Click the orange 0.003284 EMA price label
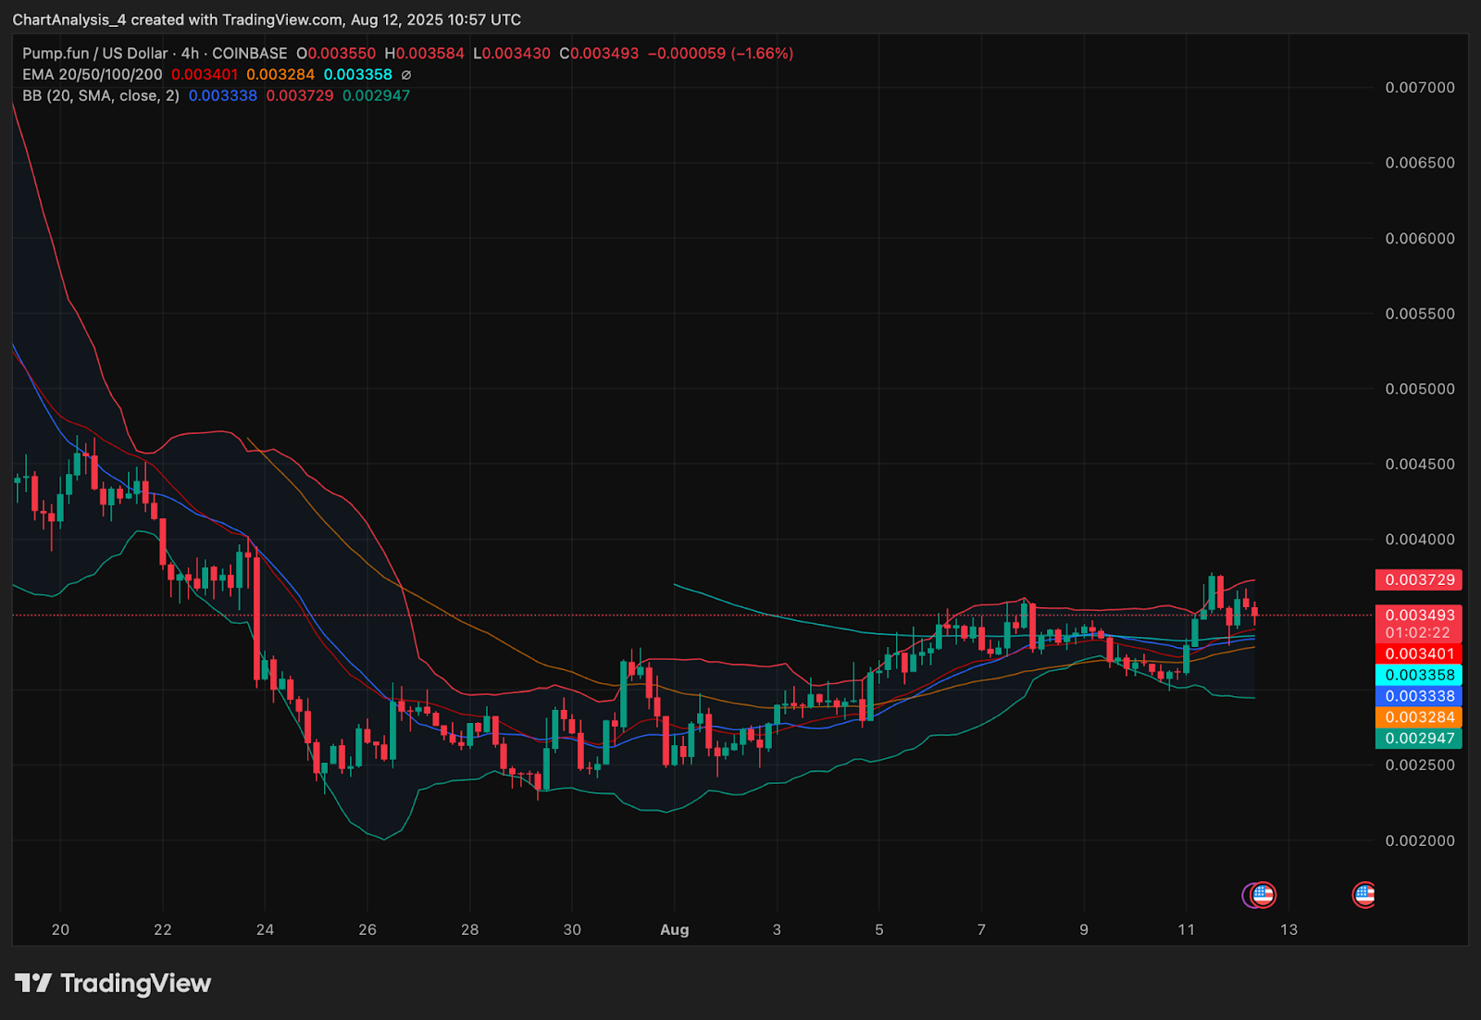The image size is (1481, 1020). tap(1419, 718)
